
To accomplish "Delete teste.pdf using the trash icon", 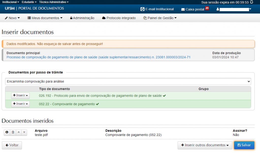I will click(x=13, y=132).
